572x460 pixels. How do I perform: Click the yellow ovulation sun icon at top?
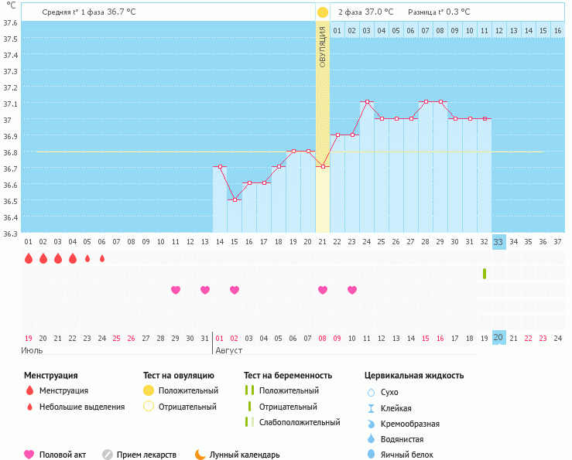click(x=322, y=12)
